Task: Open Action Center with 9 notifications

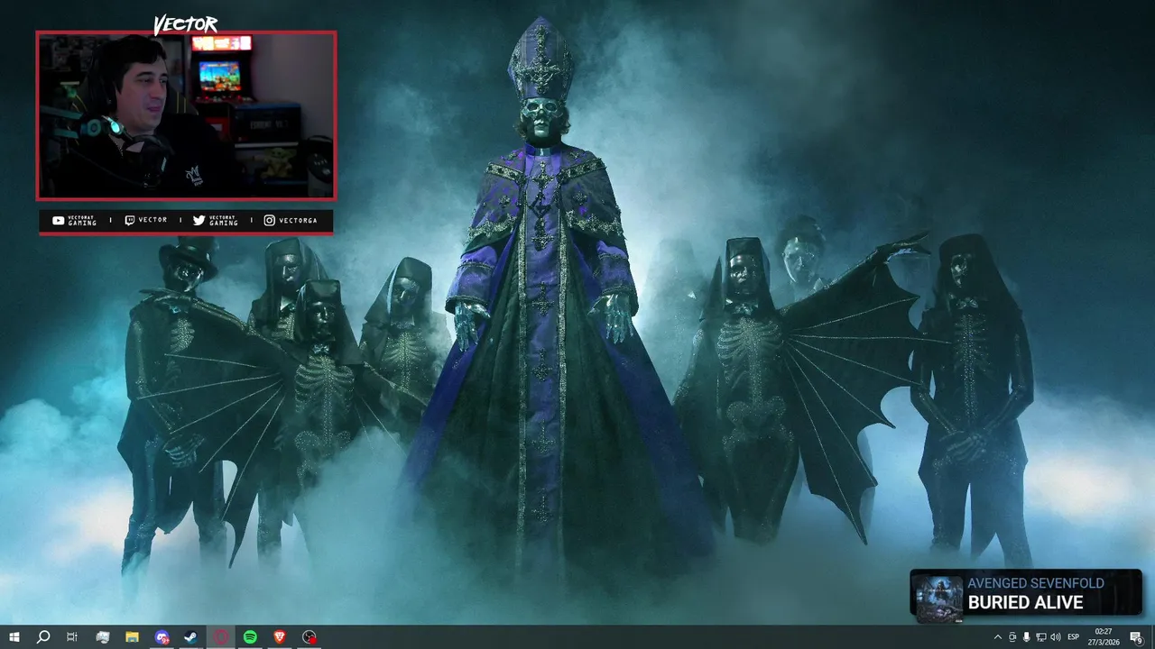Action: click(x=1136, y=637)
